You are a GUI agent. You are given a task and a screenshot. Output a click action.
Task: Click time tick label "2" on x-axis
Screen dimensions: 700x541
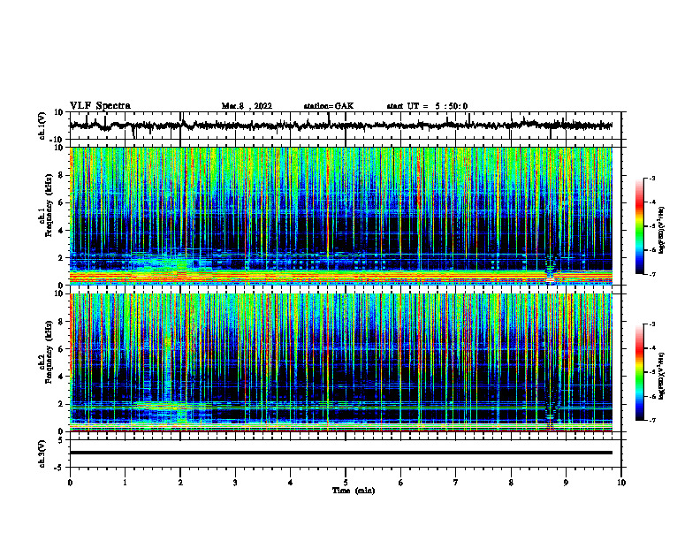pyautogui.click(x=180, y=483)
